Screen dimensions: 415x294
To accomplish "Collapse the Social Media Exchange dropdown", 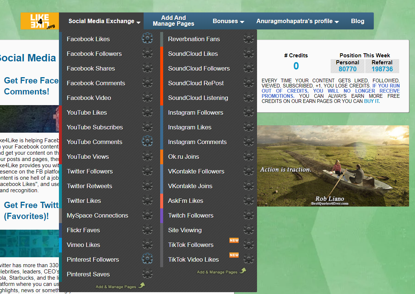I will point(104,21).
